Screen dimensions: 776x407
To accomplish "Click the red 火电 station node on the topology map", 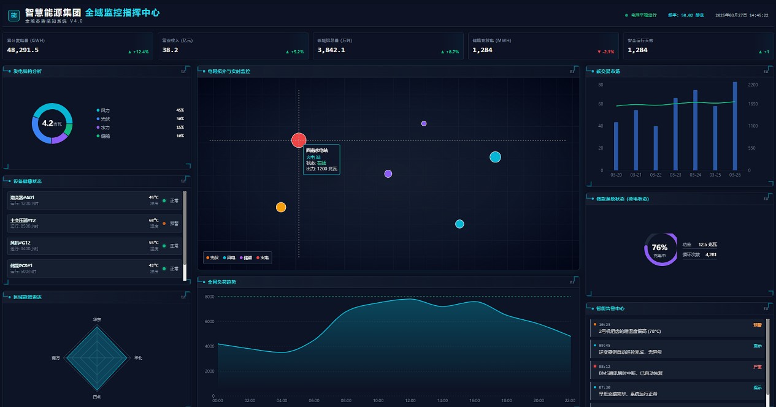I will click(299, 140).
